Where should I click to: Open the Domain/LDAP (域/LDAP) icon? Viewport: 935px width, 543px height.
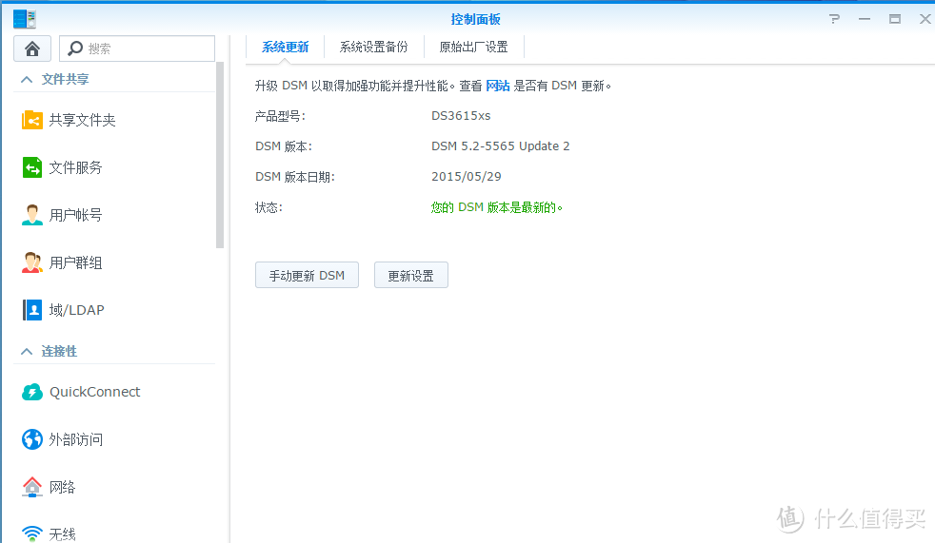(x=32, y=310)
